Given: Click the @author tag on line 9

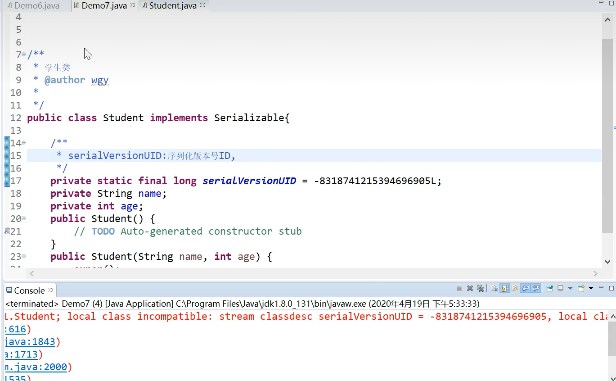Looking at the screenshot, I should pyautogui.click(x=65, y=80).
